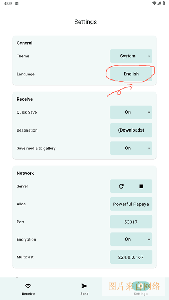Tap the notification icon beside the clock
Screen dimensions: 169x300
point(17,4)
